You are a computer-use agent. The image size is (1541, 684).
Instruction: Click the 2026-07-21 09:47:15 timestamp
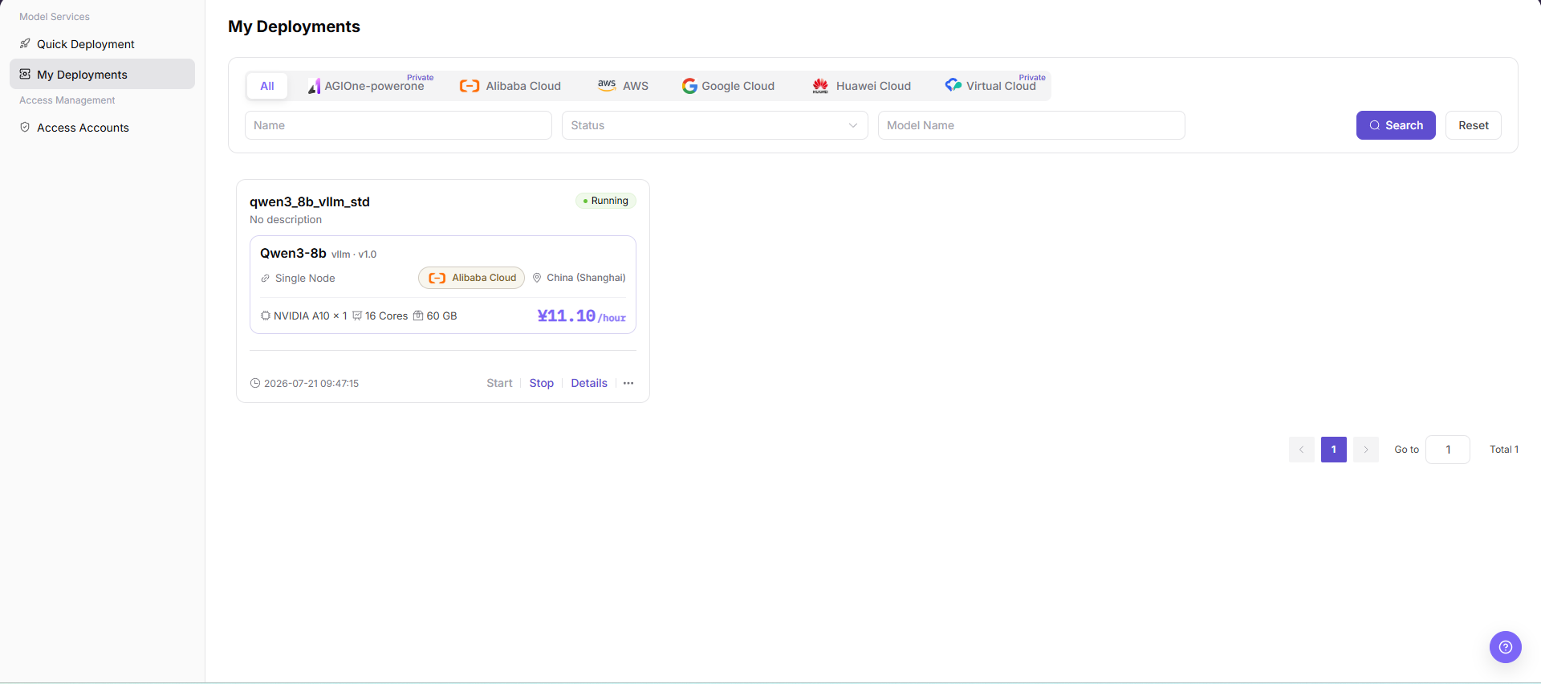[x=311, y=384]
